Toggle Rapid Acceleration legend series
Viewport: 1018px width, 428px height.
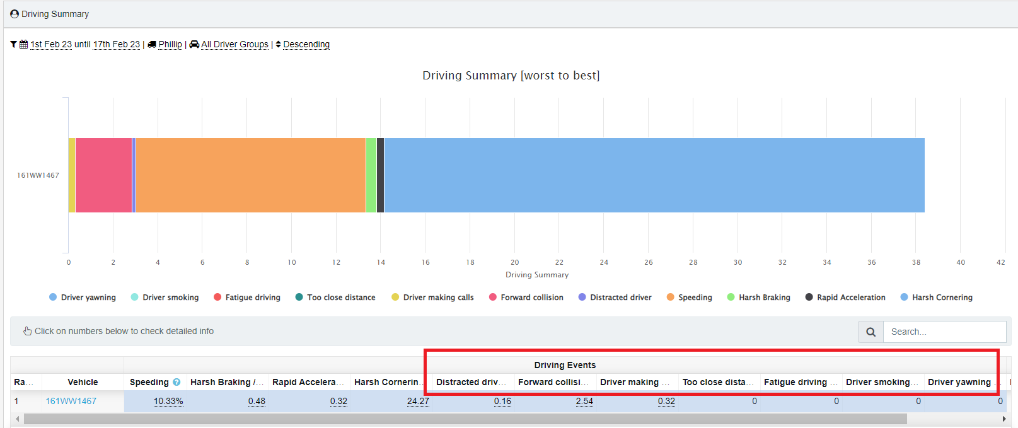pyautogui.click(x=845, y=298)
